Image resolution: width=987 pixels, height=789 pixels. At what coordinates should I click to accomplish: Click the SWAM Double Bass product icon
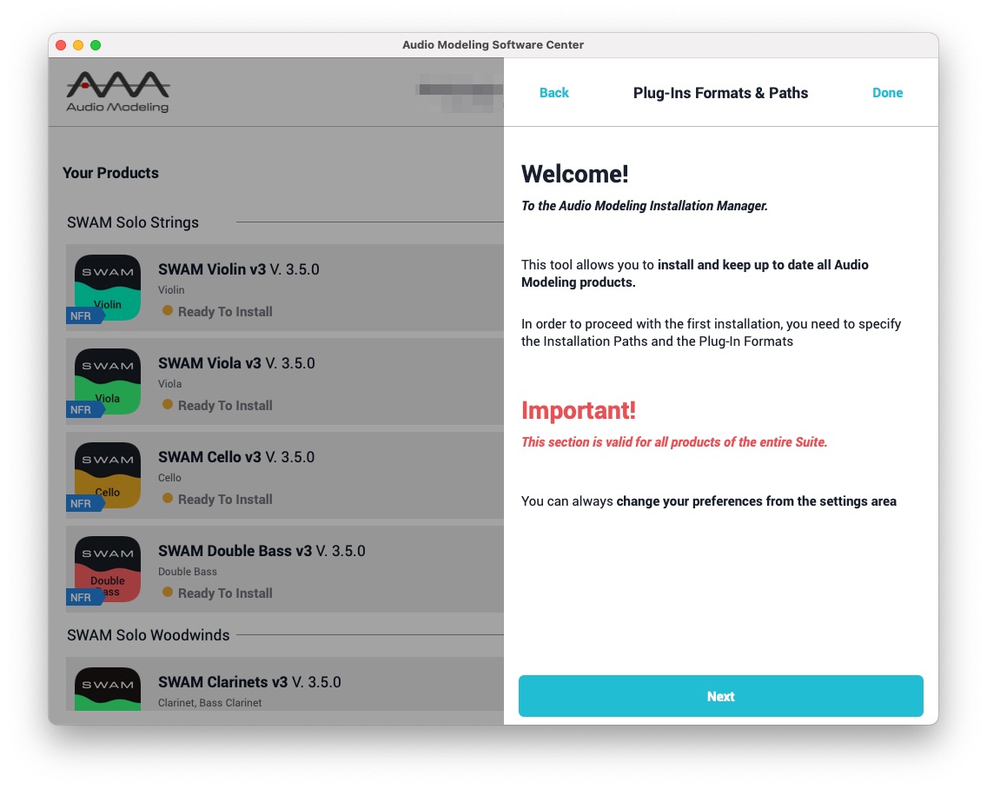(x=108, y=569)
